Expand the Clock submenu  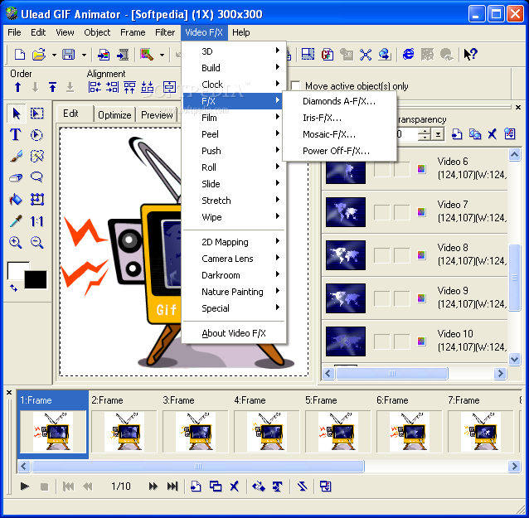pos(235,84)
